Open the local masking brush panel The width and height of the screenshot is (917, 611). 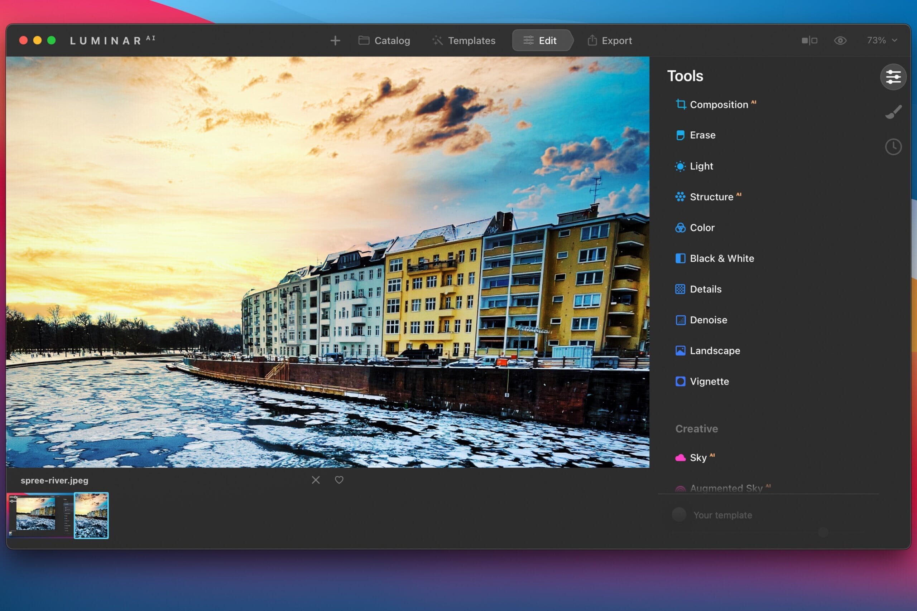point(893,111)
